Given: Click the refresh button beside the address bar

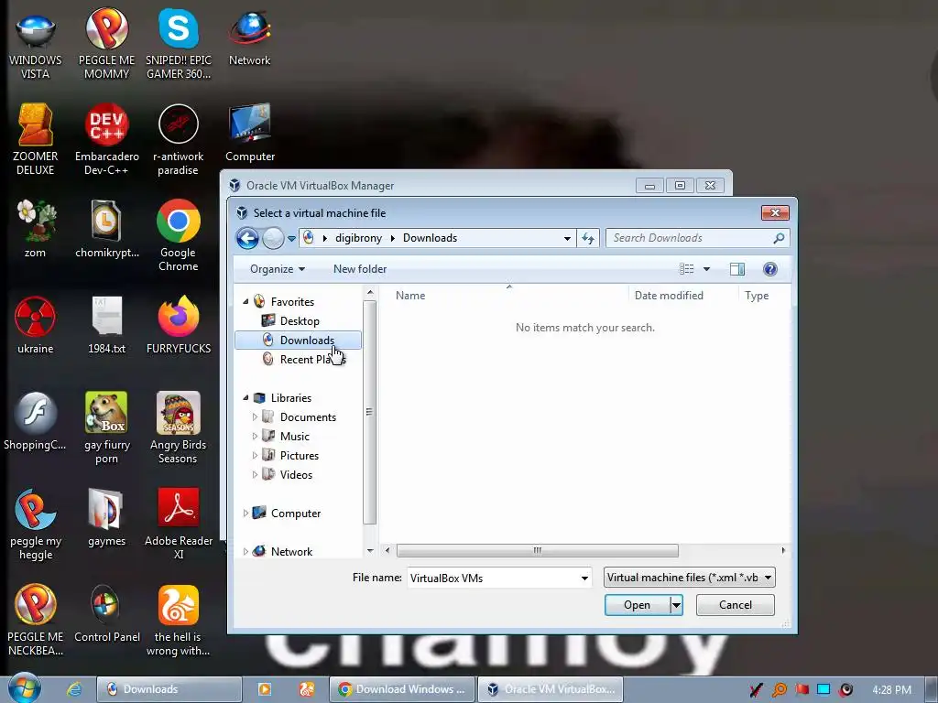Looking at the screenshot, I should (x=588, y=239).
